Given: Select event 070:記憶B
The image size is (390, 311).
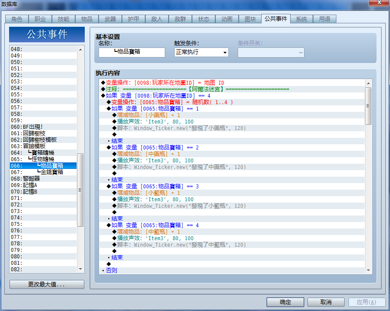Looking at the screenshot, I should [x=43, y=191].
